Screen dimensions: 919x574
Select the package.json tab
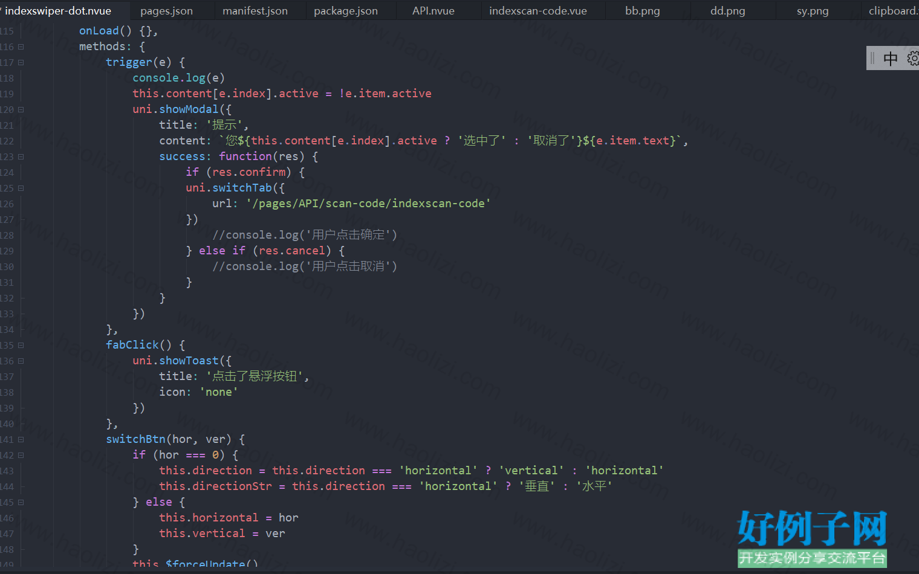[345, 11]
